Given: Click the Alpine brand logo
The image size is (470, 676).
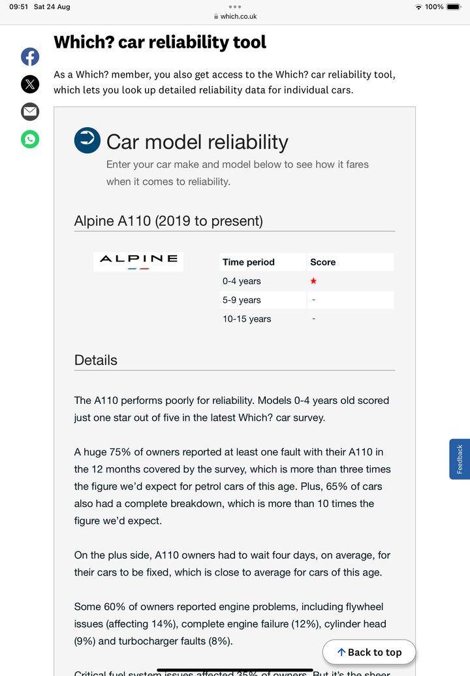Looking at the screenshot, I should tap(138, 261).
